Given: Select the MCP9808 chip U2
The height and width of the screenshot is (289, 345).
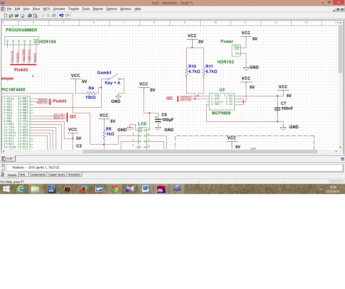Looking at the screenshot, I should pyautogui.click(x=222, y=101).
